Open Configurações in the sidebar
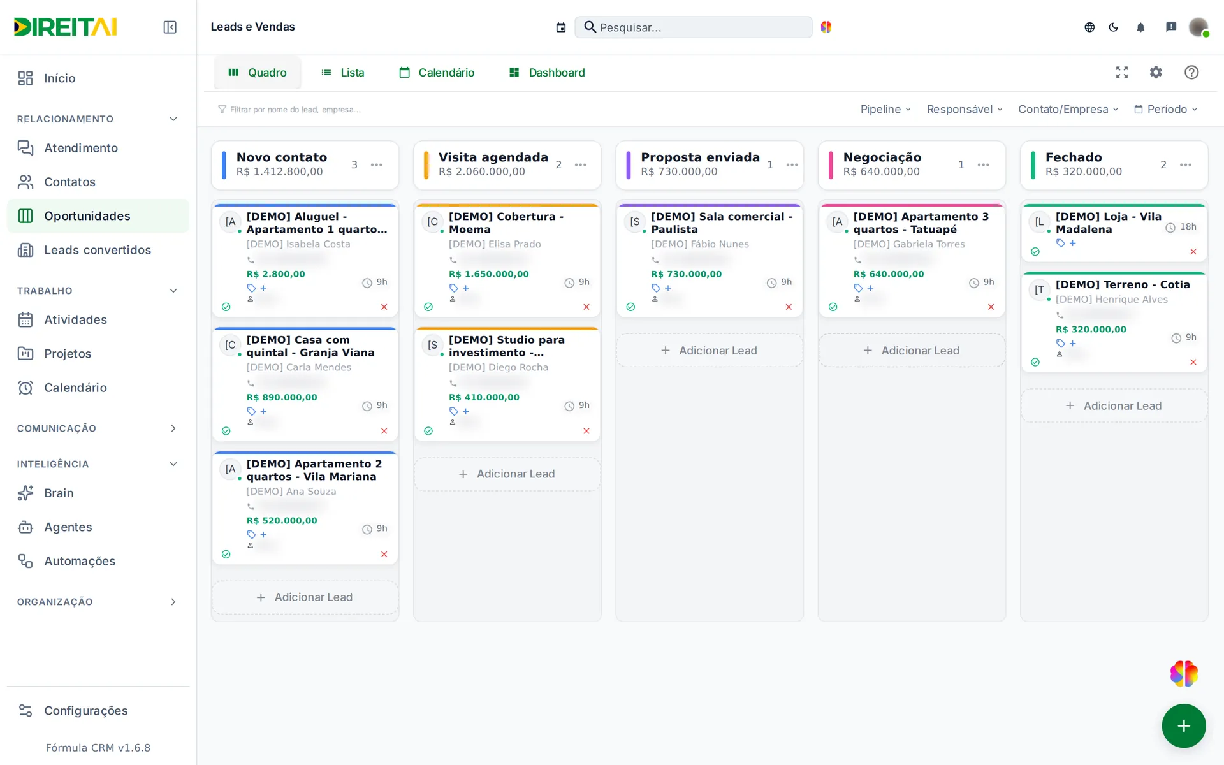The image size is (1224, 765). click(98, 711)
